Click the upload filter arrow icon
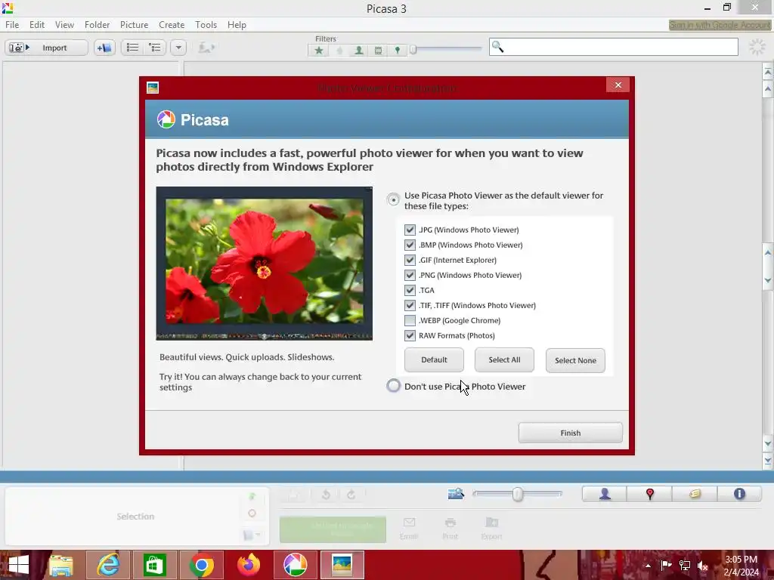 [339, 51]
